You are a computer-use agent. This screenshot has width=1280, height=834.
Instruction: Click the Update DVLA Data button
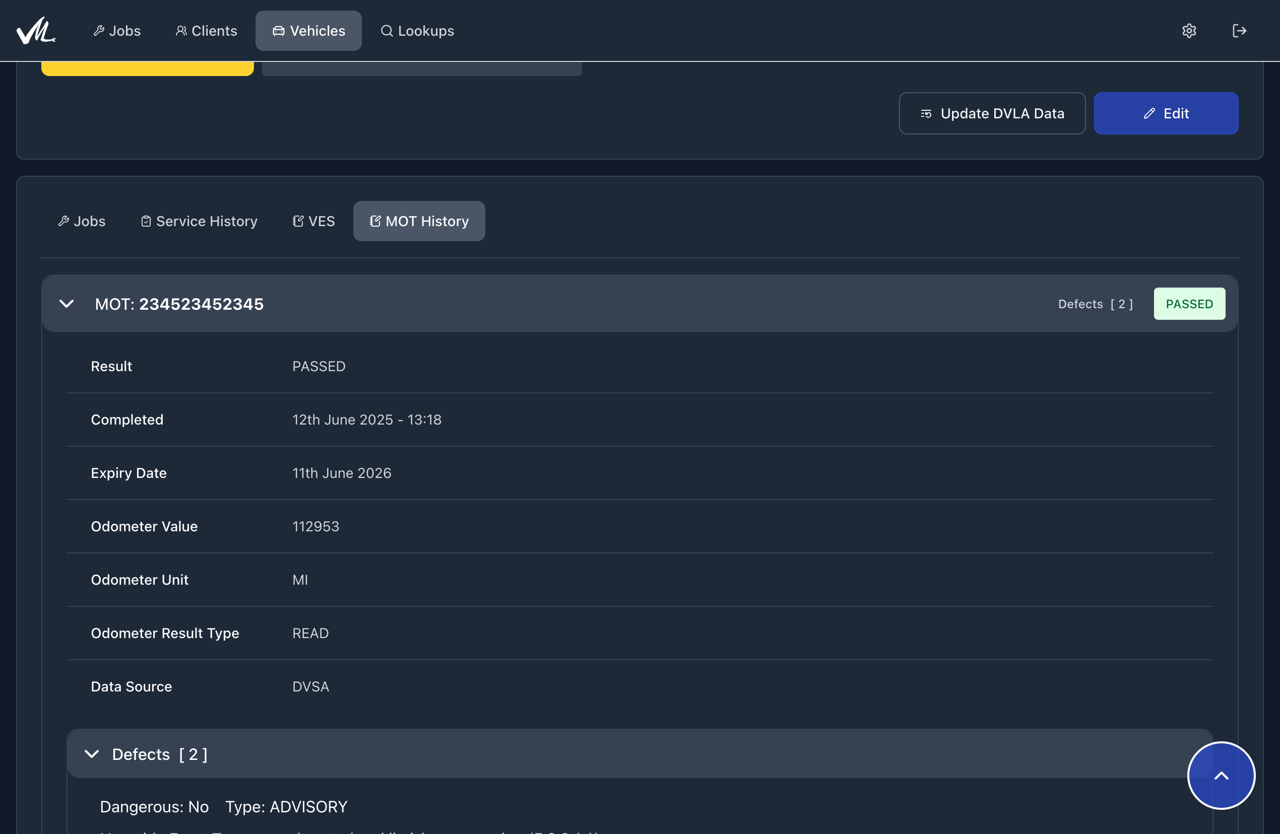(x=992, y=113)
